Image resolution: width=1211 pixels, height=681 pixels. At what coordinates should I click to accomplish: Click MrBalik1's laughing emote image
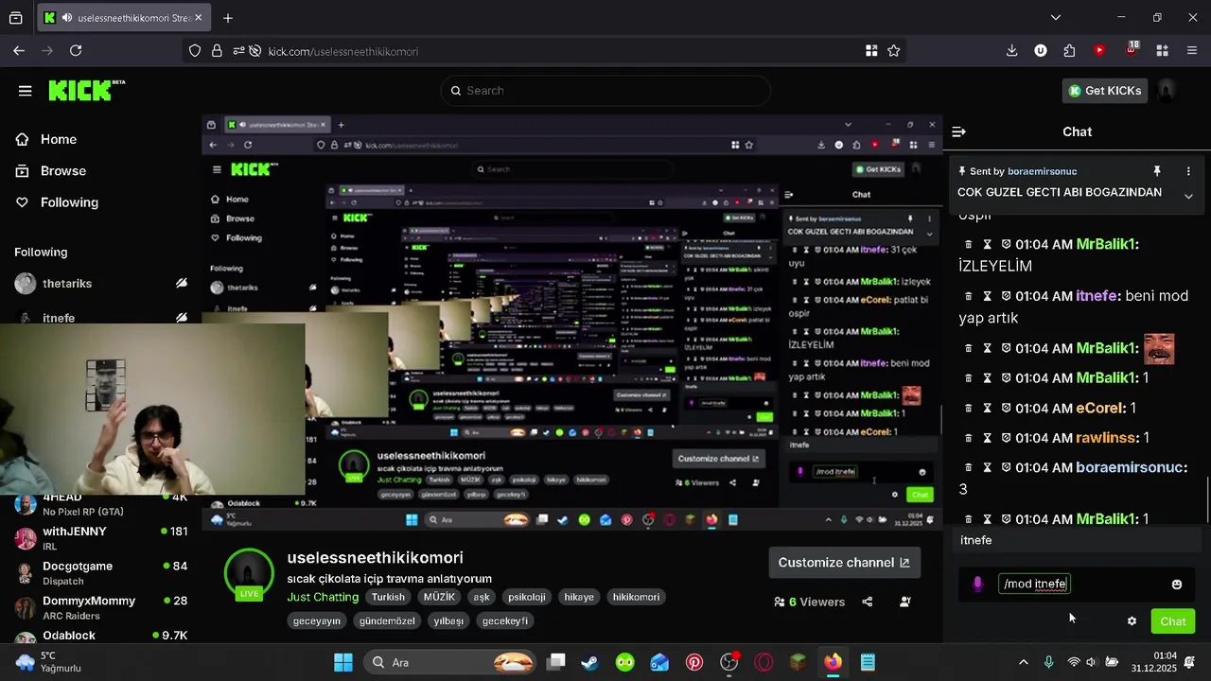[1159, 348]
